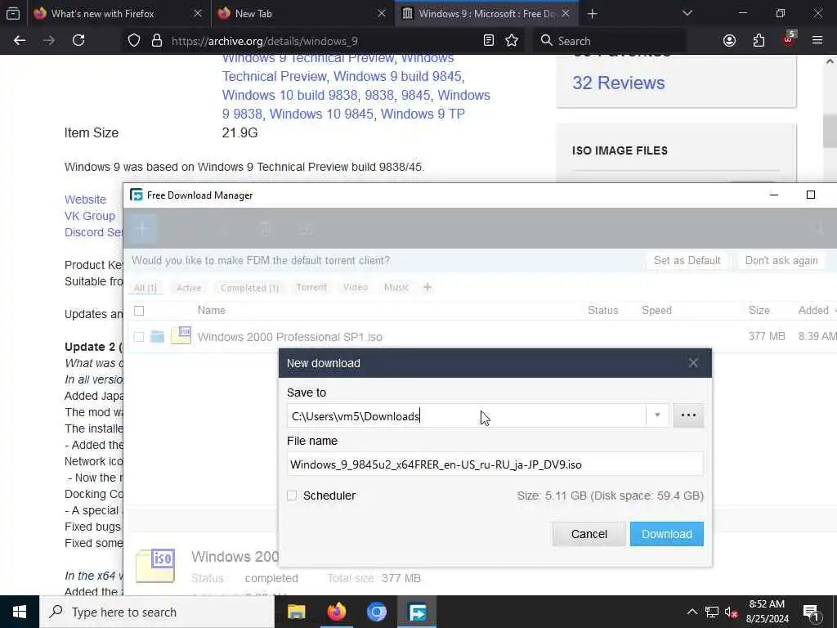
Task: Open the 32 Reviews link
Action: (618, 83)
